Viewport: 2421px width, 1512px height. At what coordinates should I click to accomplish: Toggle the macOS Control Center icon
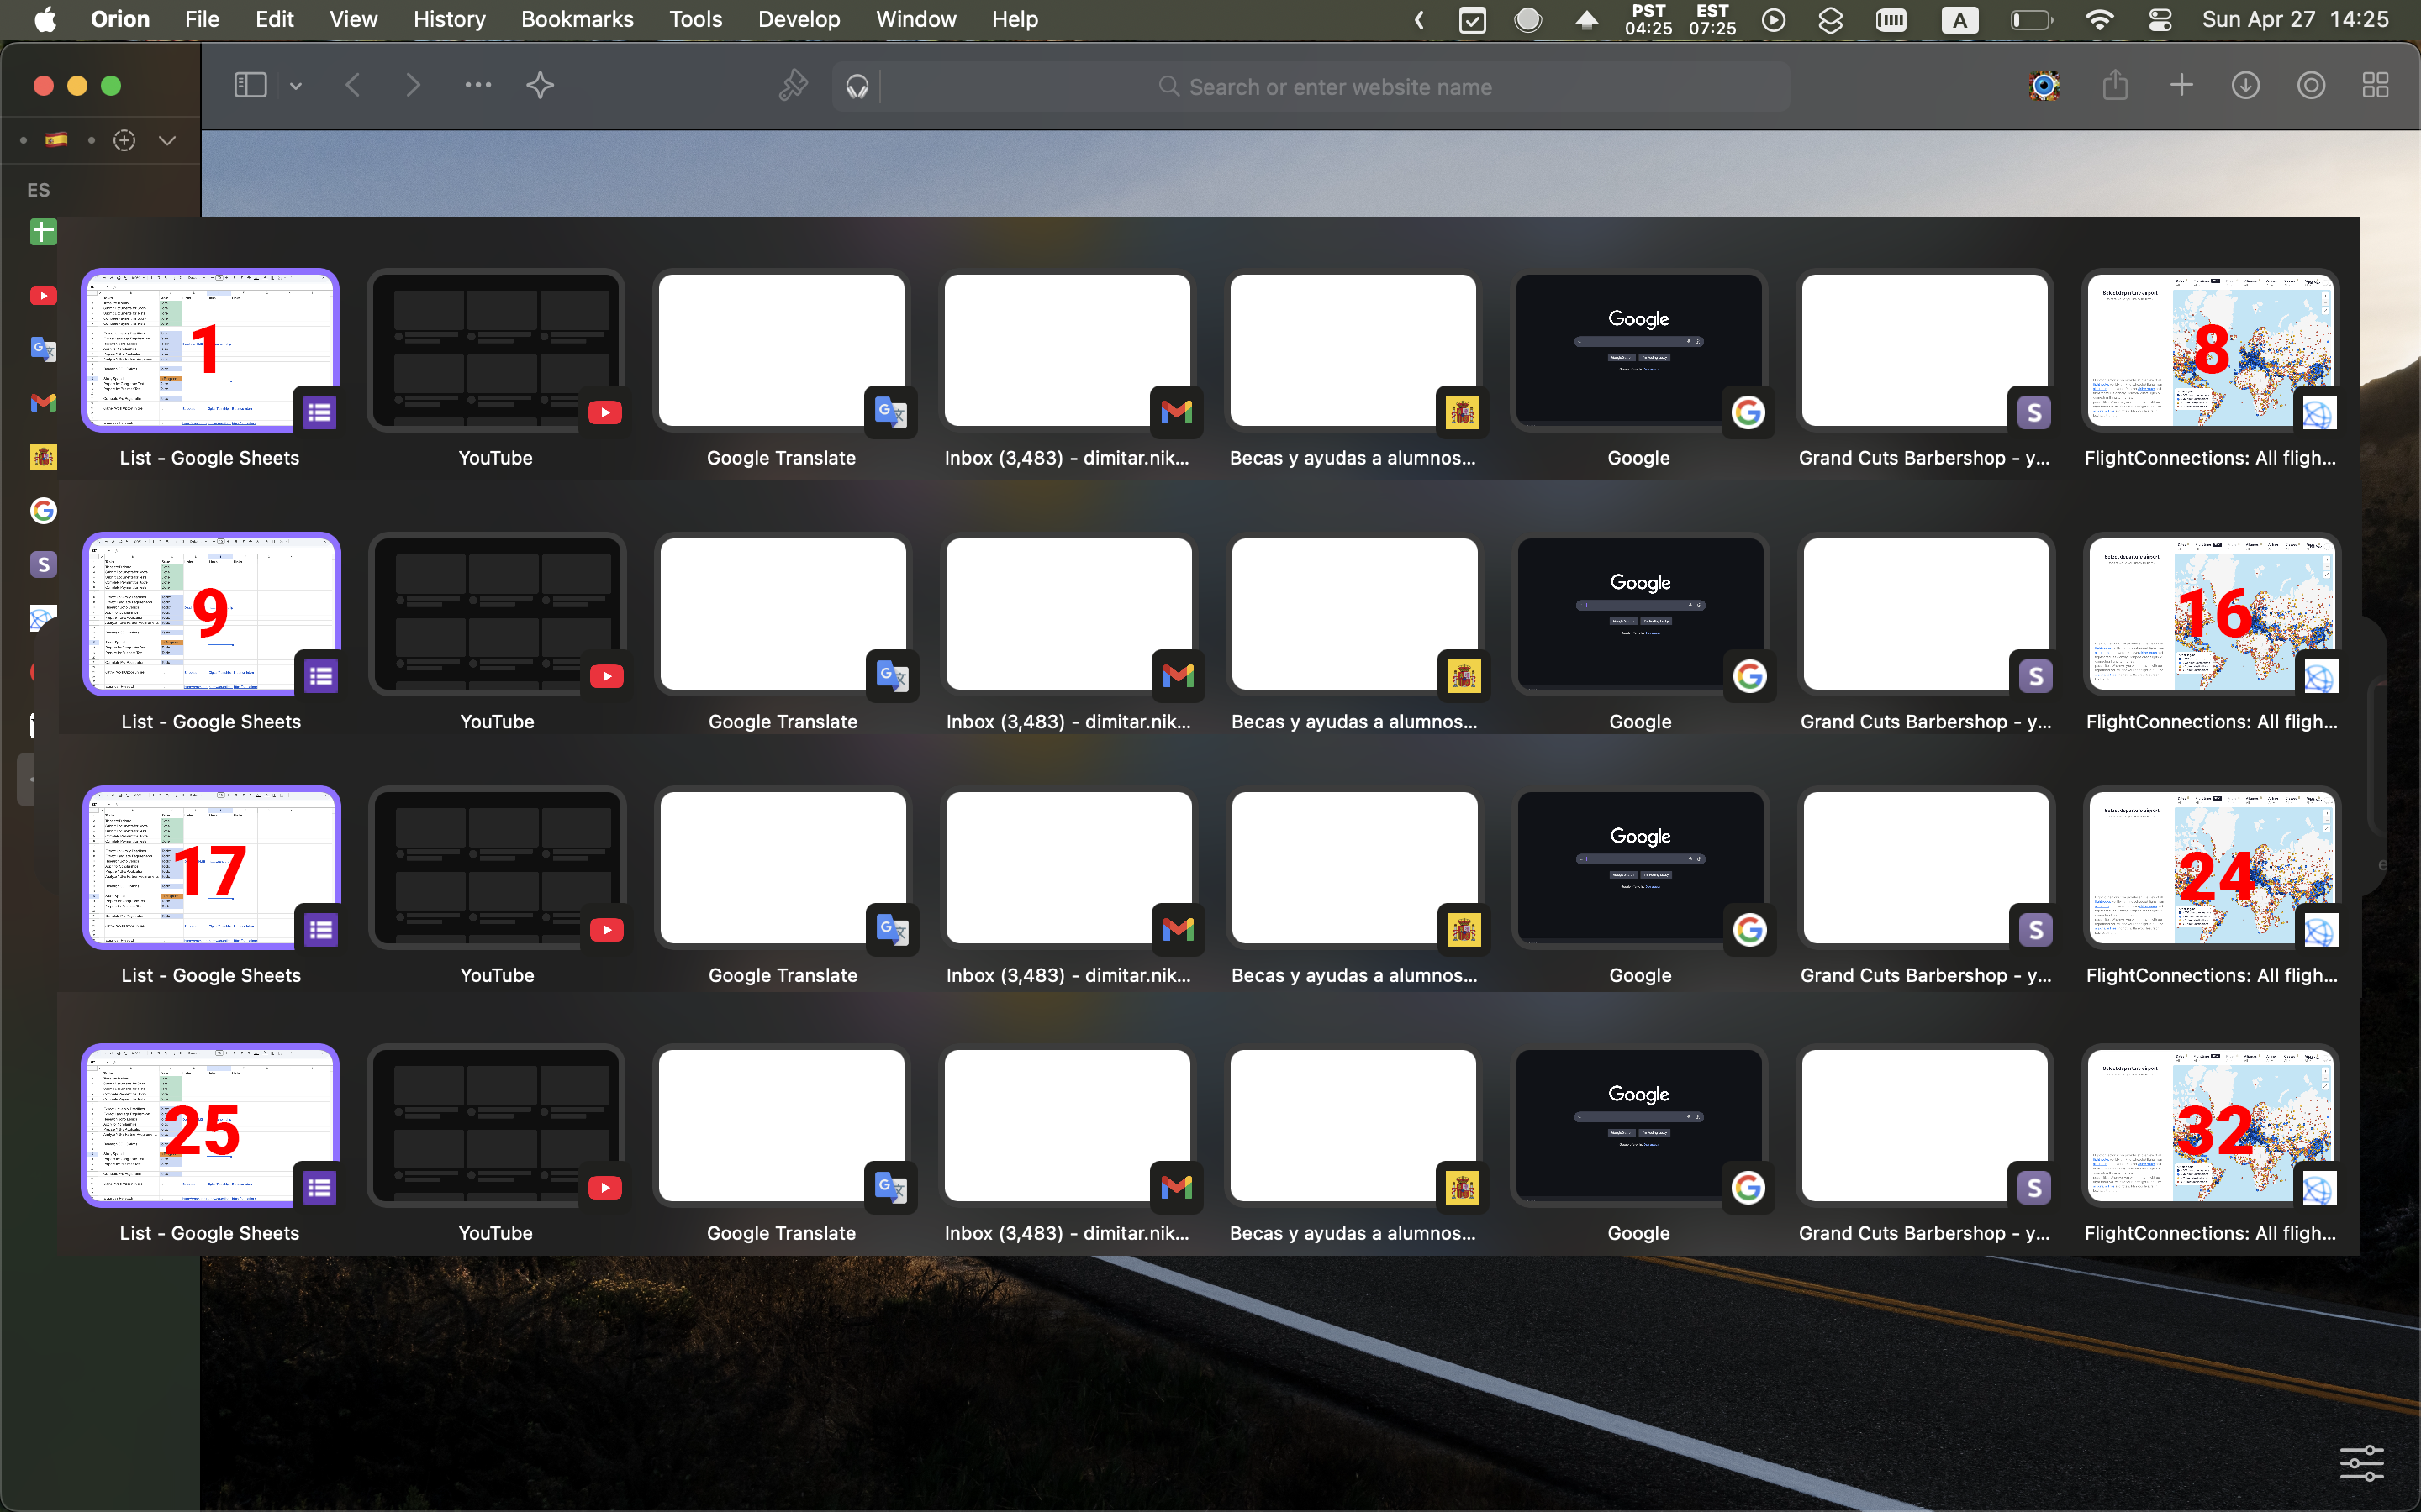tap(2160, 20)
